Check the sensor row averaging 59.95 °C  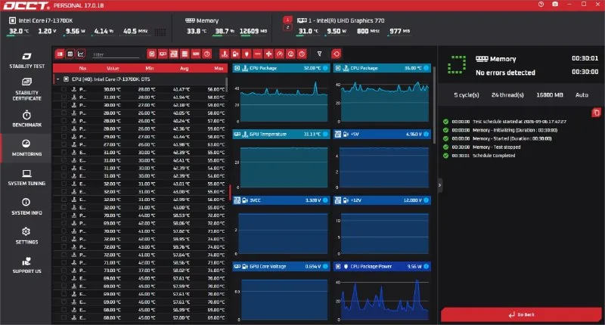pos(64,239)
